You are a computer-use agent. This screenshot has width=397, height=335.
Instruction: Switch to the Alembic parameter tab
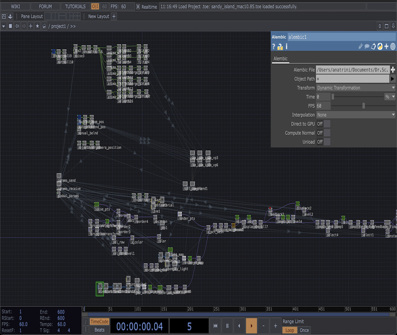280,58
